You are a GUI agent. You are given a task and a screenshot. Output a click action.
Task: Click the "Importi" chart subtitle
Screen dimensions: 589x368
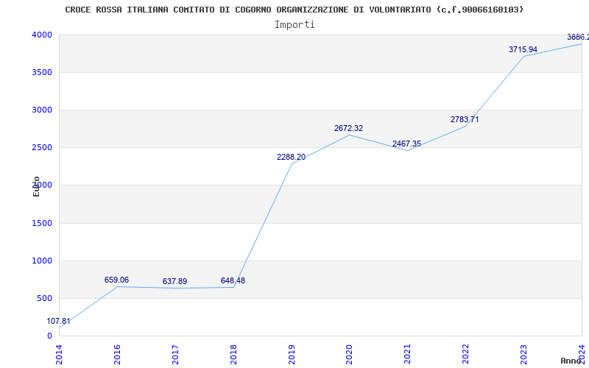coord(294,24)
